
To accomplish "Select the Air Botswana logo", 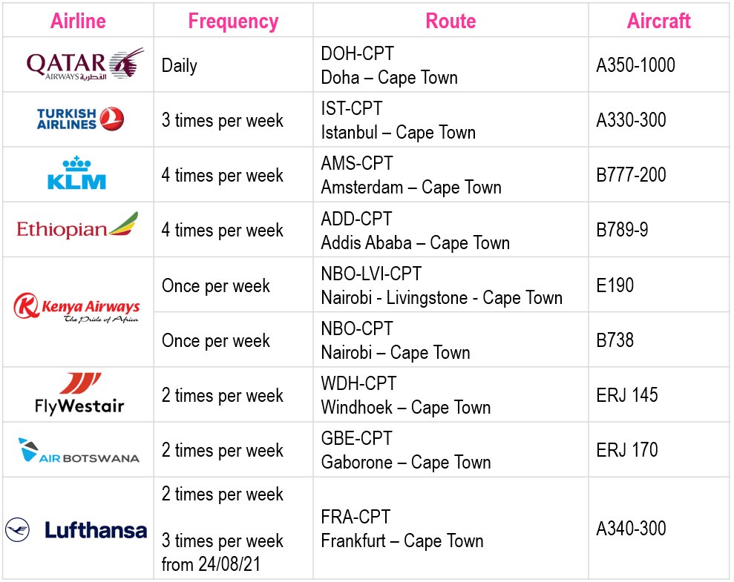I will [79, 450].
